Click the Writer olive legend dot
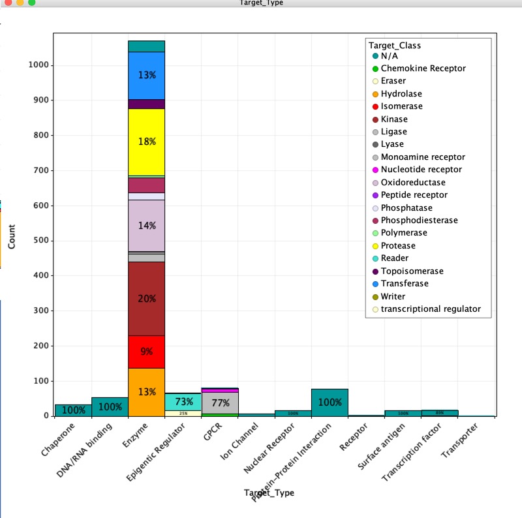Viewport: 522px width, 518px height. tap(375, 297)
